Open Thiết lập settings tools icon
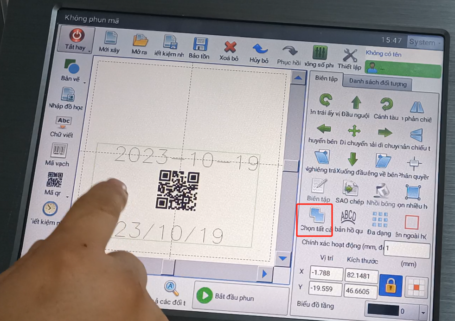 (350, 57)
